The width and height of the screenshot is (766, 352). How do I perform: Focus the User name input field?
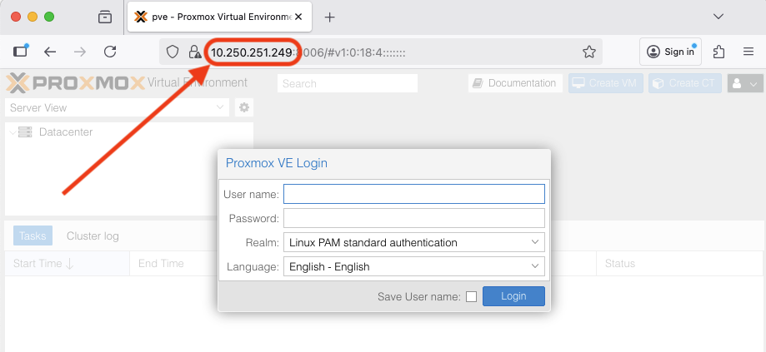(413, 194)
